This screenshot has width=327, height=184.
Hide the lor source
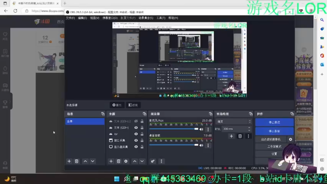tap(136, 134)
